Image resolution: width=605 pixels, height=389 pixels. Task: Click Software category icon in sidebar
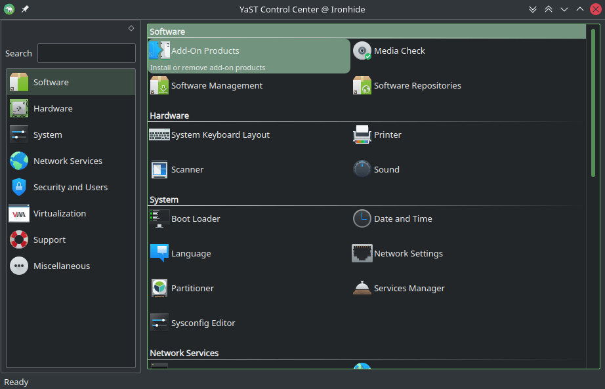click(19, 82)
